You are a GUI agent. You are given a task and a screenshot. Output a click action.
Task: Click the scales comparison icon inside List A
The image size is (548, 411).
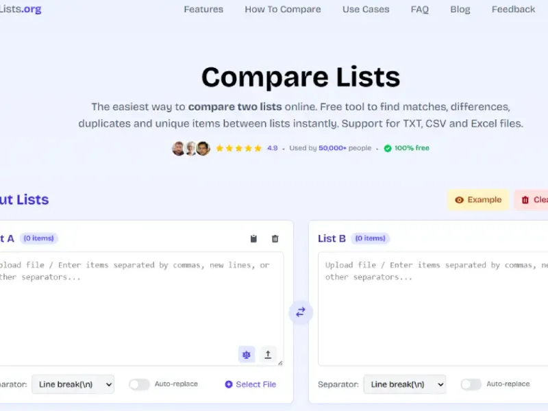246,354
